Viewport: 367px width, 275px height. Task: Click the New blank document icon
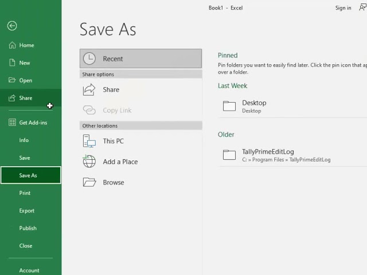12,62
